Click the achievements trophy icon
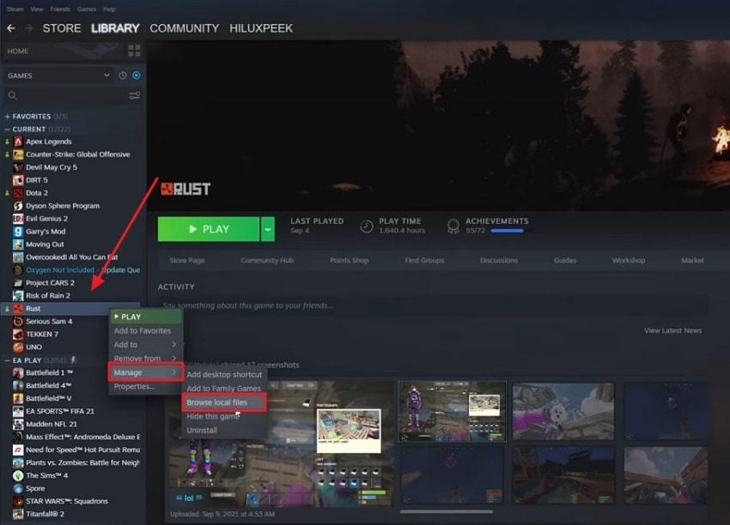This screenshot has height=525, width=730. click(453, 225)
